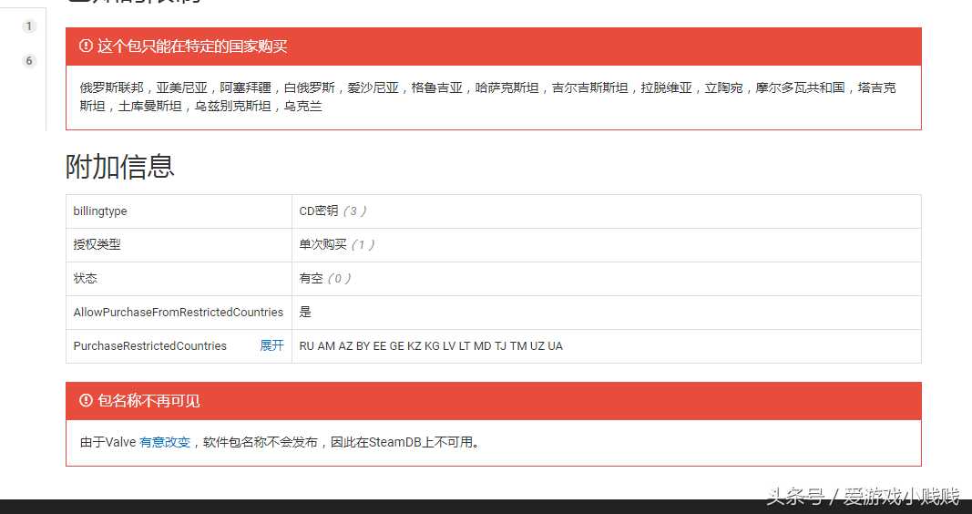This screenshot has height=514, width=972.
Task: Select the billingtype row label
Action: coord(100,211)
